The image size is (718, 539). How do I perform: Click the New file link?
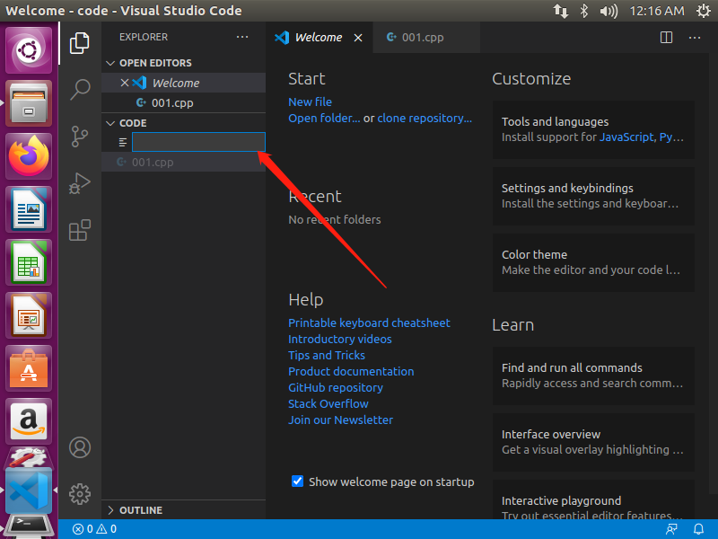pyautogui.click(x=310, y=102)
